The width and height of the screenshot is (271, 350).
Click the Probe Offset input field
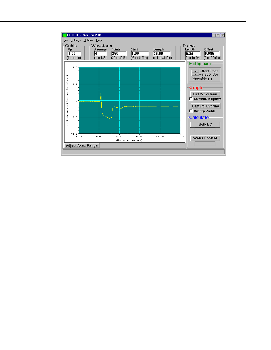point(212,54)
